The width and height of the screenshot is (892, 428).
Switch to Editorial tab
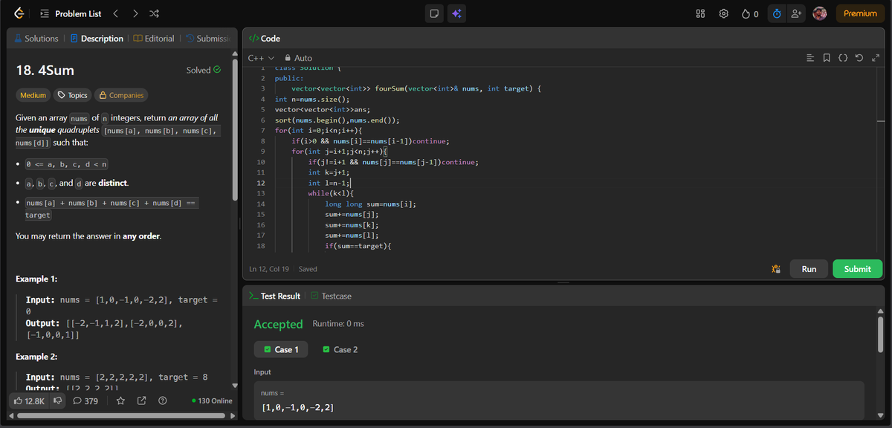tap(154, 39)
